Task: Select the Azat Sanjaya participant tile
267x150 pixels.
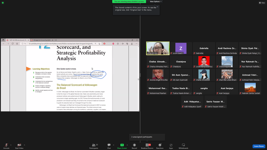Action: tap(227, 88)
